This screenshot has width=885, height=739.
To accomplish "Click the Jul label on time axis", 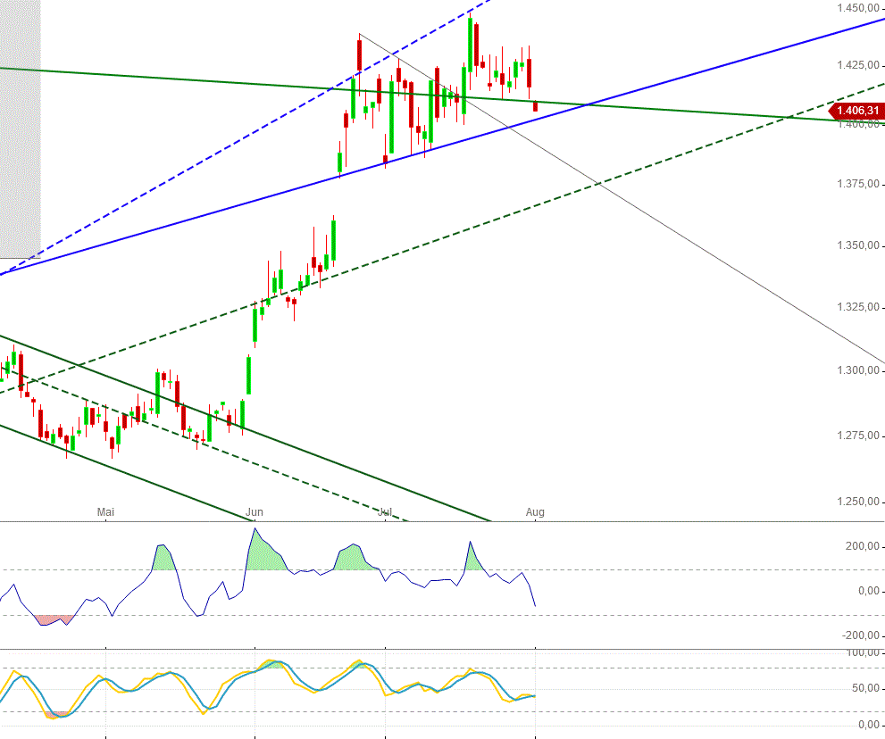I will point(385,511).
